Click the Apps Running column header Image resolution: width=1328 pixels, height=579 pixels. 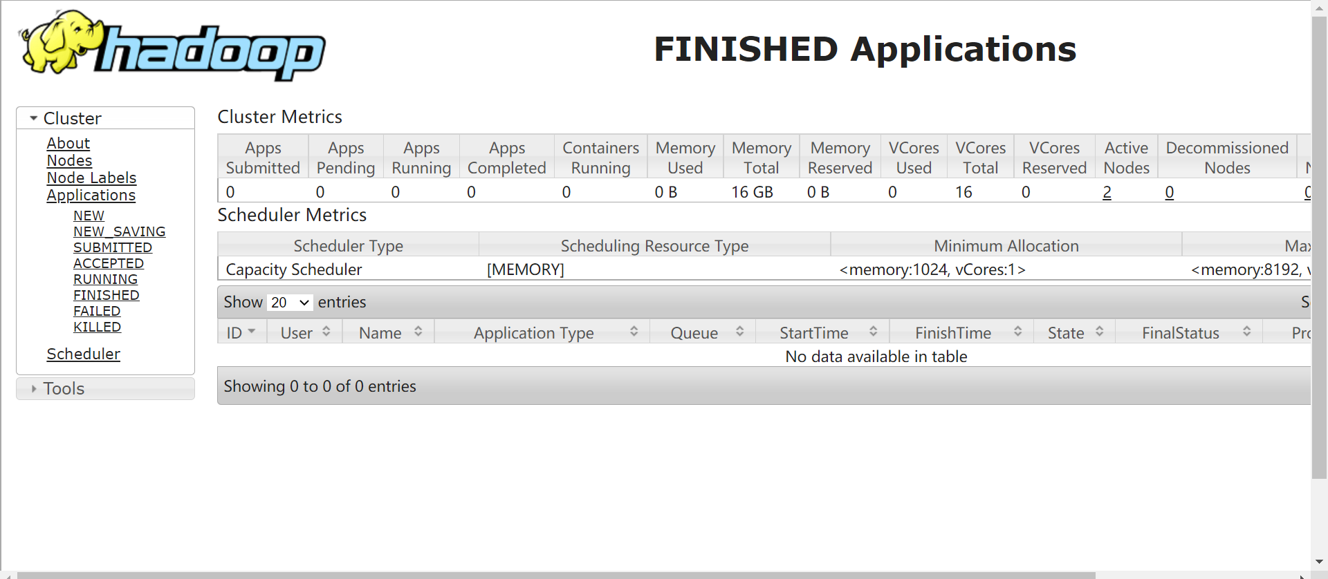(421, 158)
